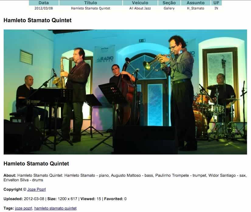Open the joze pozrl tag link
Screen dimensions: 251x212
(x=23, y=208)
